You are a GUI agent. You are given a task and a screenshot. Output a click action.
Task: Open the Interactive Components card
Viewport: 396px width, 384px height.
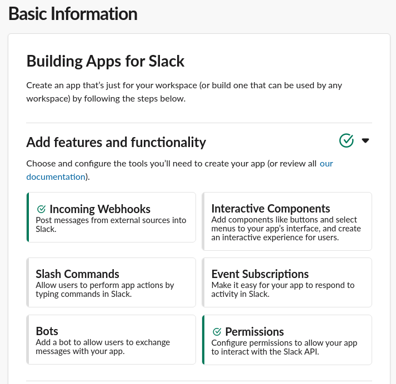click(x=287, y=221)
